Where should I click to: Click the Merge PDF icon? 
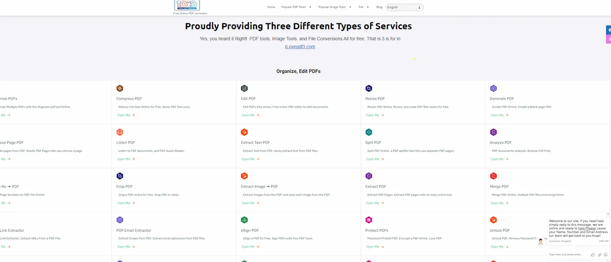click(x=493, y=176)
